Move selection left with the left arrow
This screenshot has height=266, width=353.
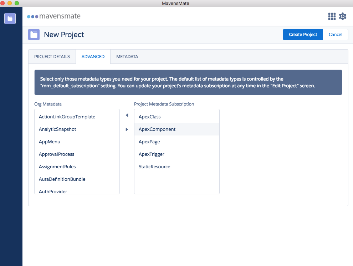tap(127, 115)
